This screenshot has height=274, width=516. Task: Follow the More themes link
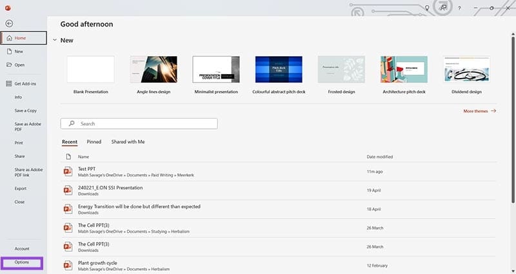pyautogui.click(x=479, y=111)
